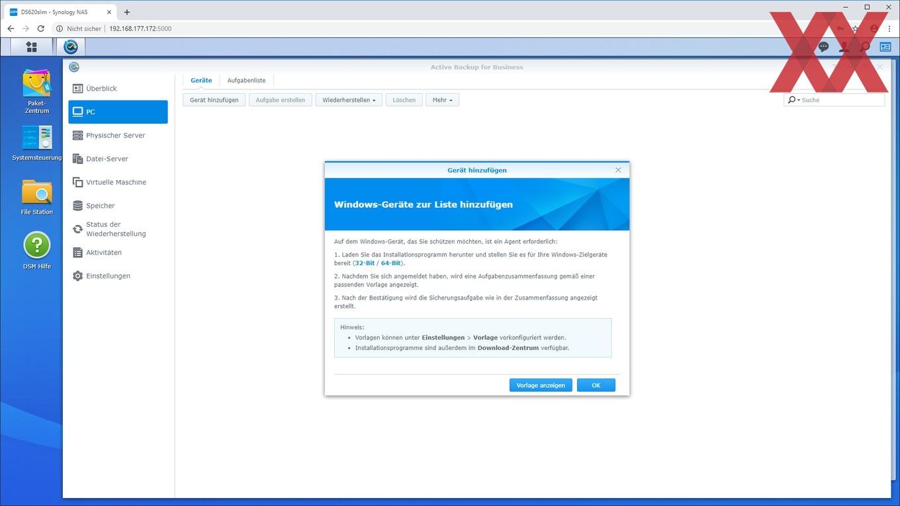Viewport: 900px width, 506px height.
Task: Open Status der Wiederherstellung section
Action: pyautogui.click(x=118, y=229)
